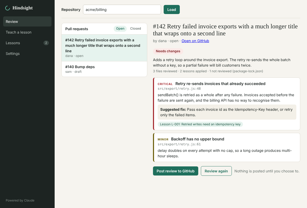Image resolution: width=307 pixels, height=208 pixels.
Task: Click the Needs changes status badge
Action: (168, 51)
